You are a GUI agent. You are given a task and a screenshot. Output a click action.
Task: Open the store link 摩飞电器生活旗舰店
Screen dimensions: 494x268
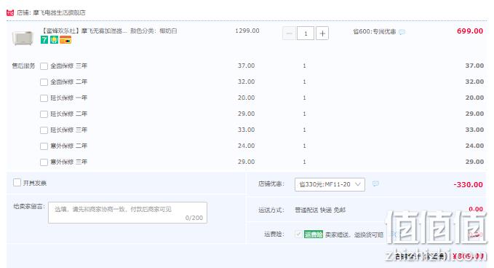(59, 12)
